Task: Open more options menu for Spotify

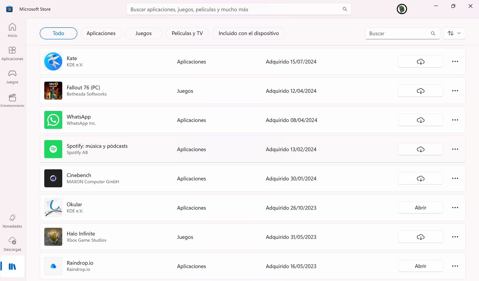Action: coord(455,149)
